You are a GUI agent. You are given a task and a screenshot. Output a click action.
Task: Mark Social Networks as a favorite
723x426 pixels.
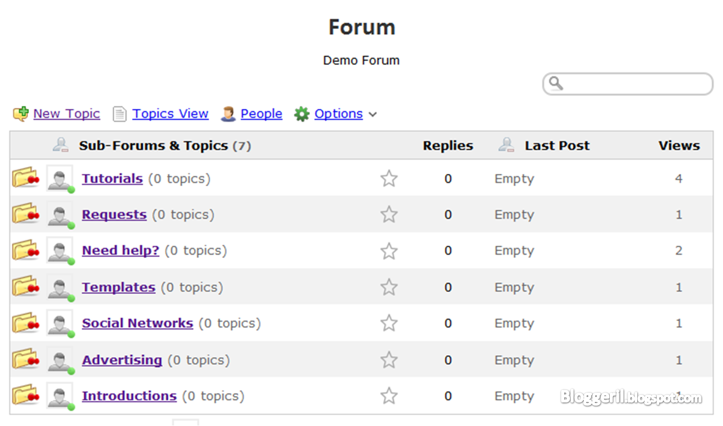point(389,324)
